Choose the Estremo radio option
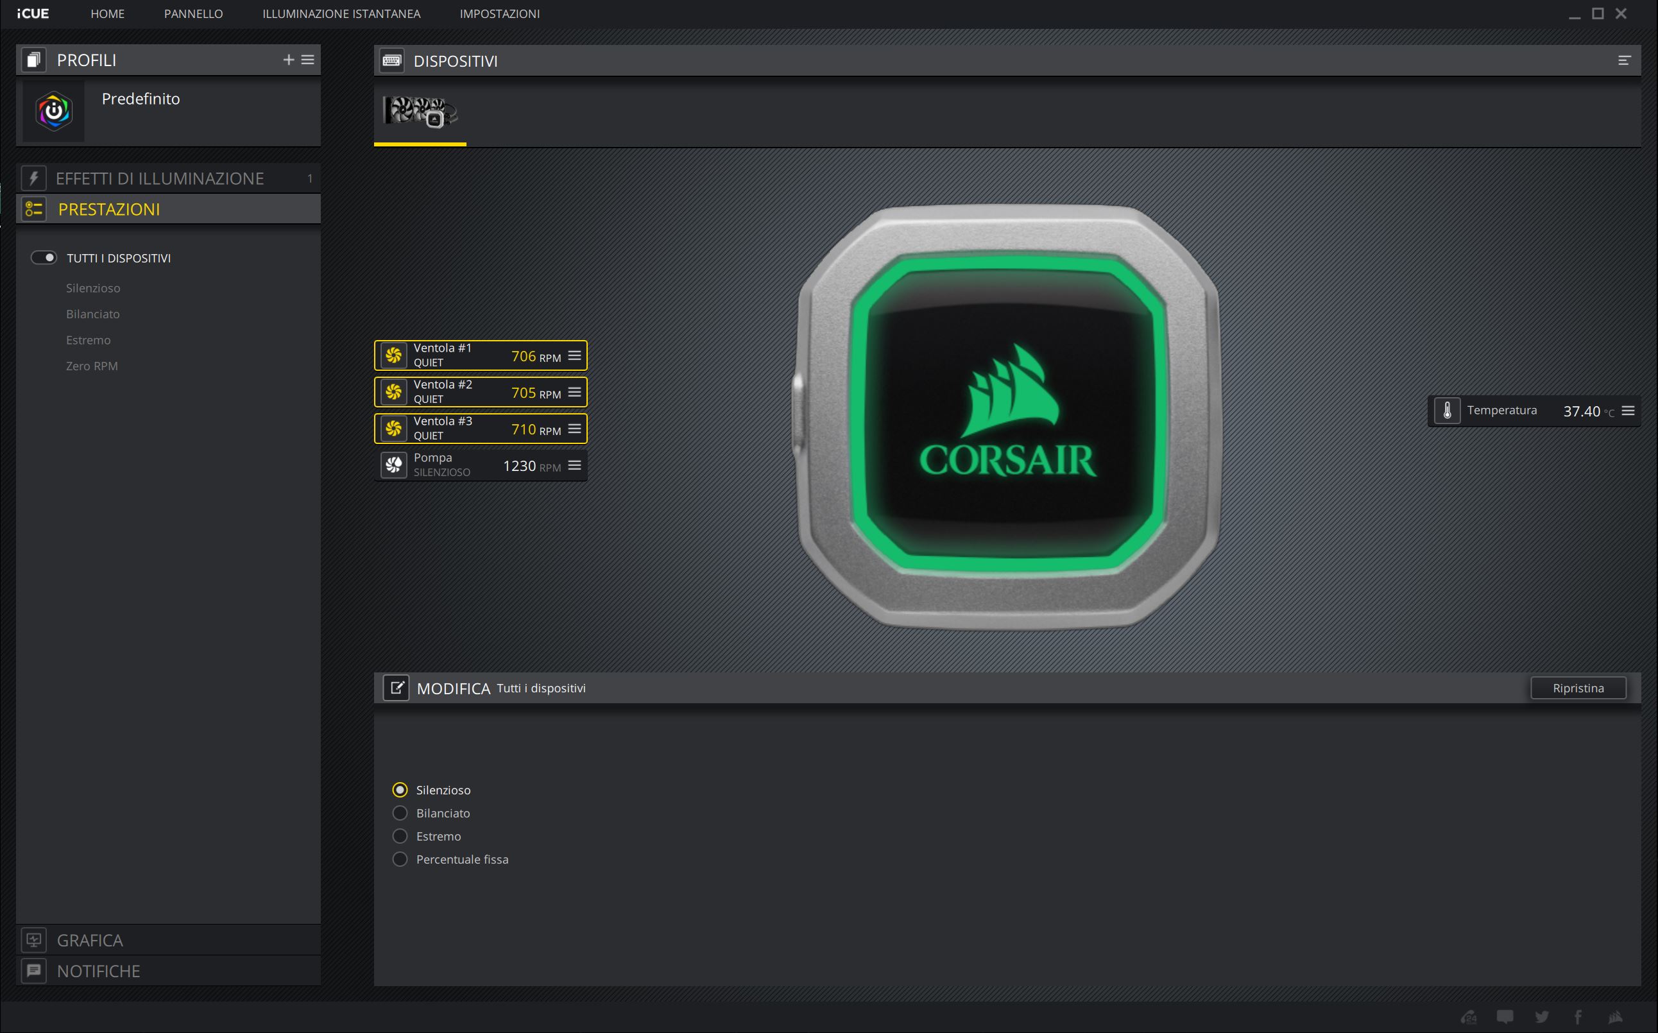Image resolution: width=1658 pixels, height=1033 pixels. tap(400, 836)
